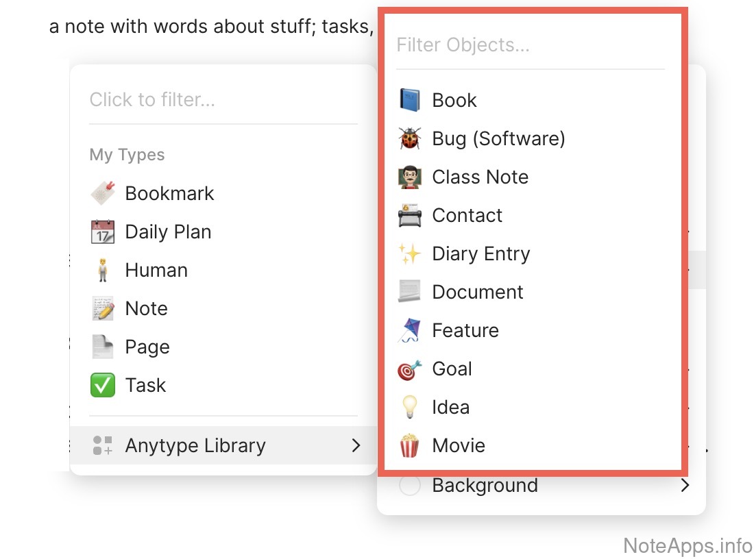Screen dimensions: 754x559
Task: Choose Class Note from the list
Action: point(480,177)
